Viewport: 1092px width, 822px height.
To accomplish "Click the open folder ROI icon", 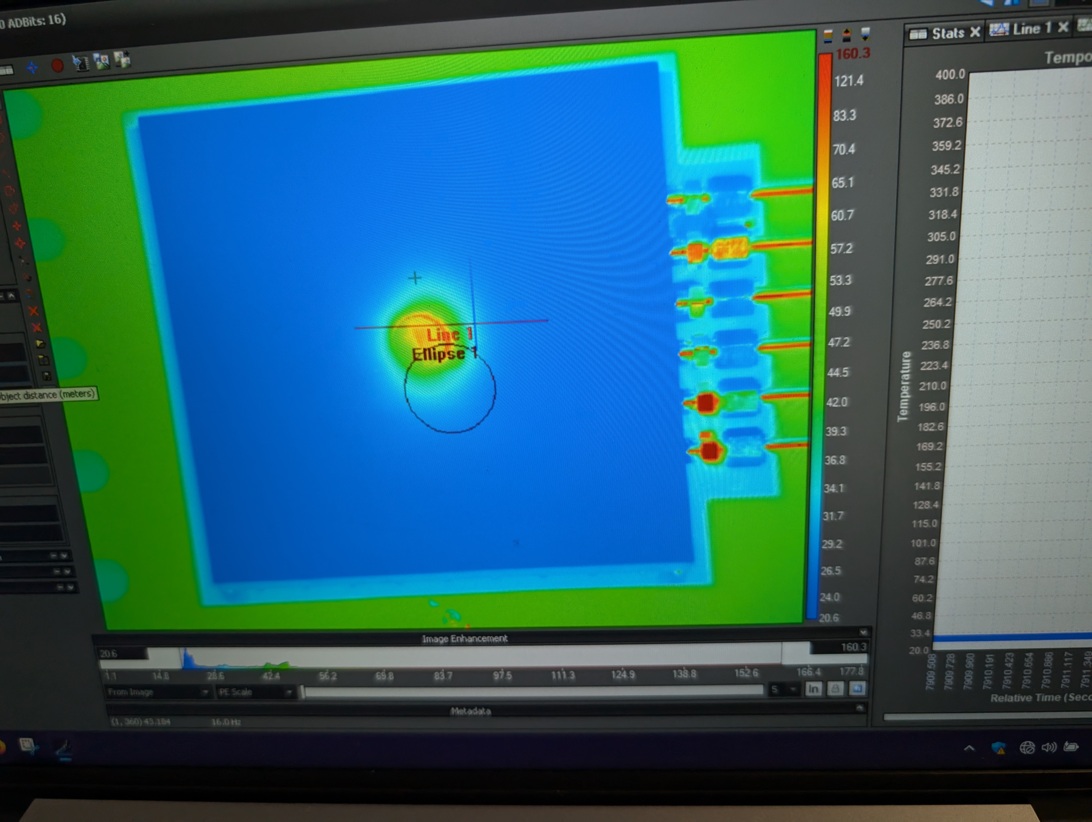I will [x=40, y=344].
